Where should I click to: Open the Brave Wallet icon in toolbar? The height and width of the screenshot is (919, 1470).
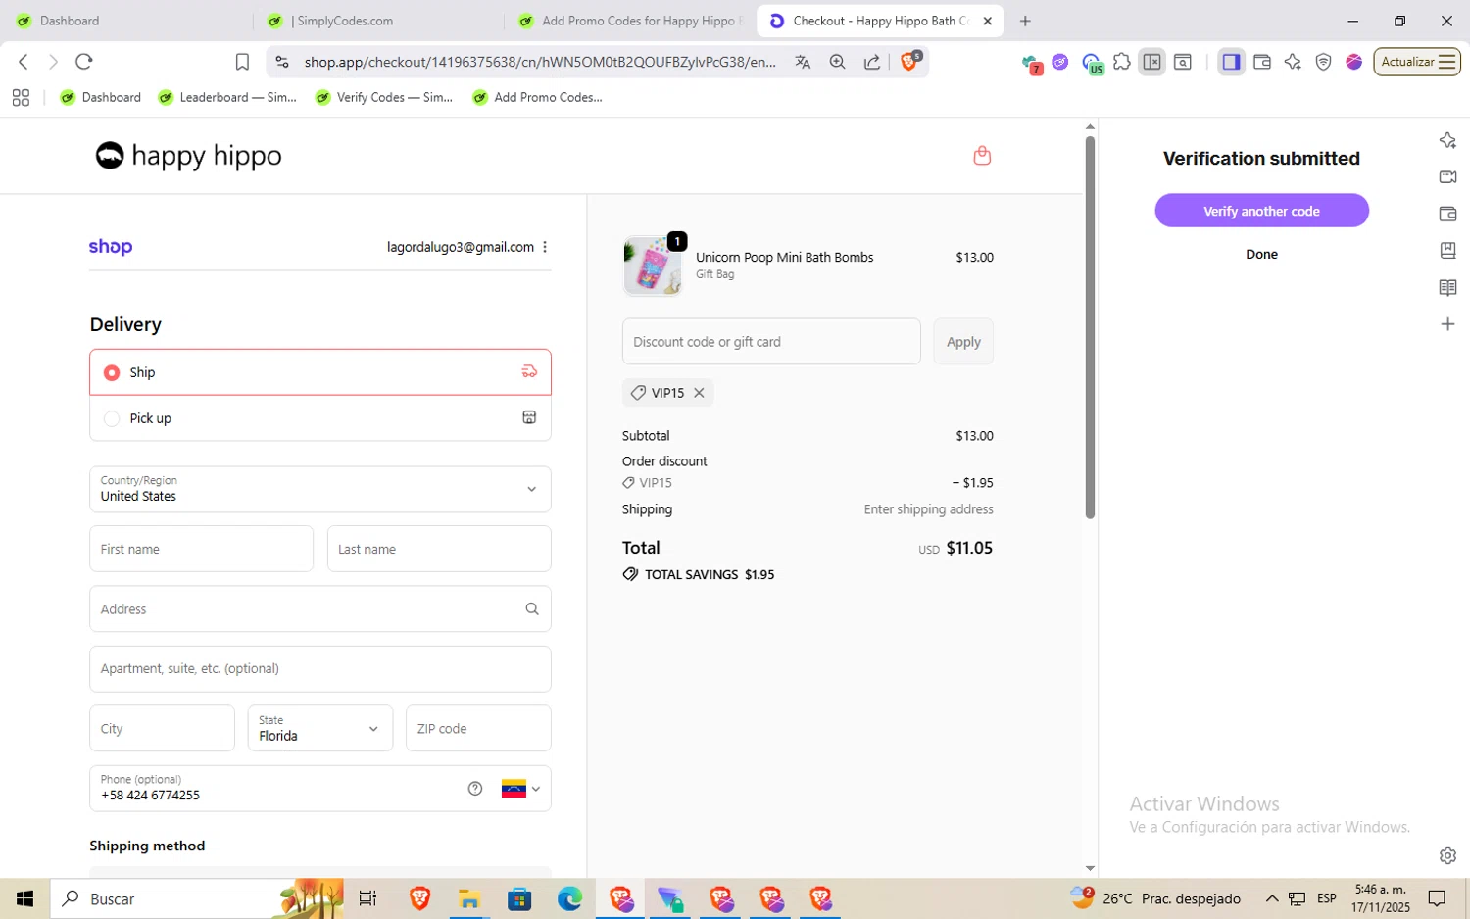click(x=1262, y=62)
